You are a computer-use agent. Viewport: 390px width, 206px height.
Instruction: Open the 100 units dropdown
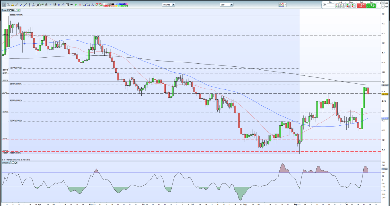[x=169, y=5]
